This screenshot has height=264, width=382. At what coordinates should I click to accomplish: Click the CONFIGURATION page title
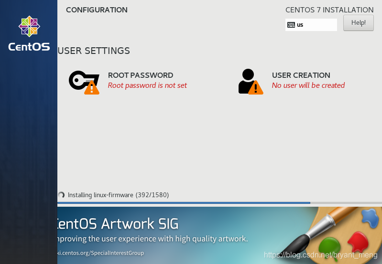[97, 10]
